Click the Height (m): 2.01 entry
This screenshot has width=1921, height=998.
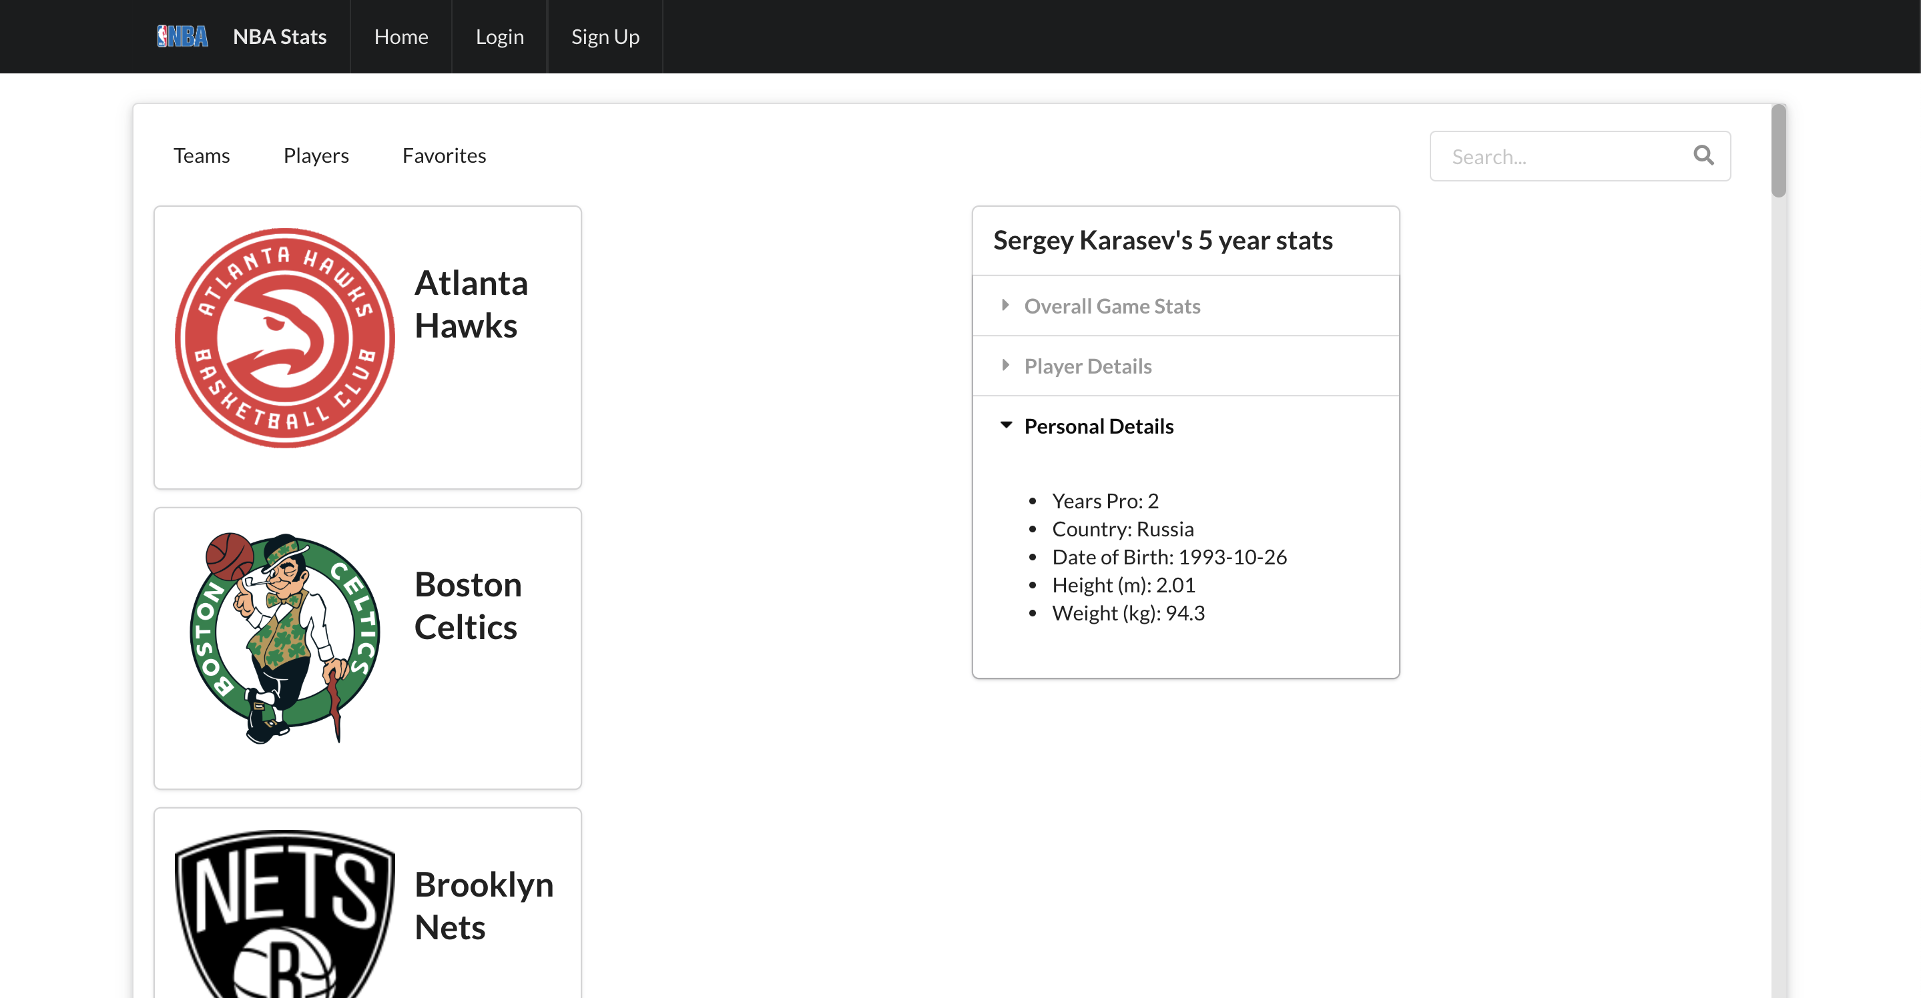pyautogui.click(x=1123, y=585)
